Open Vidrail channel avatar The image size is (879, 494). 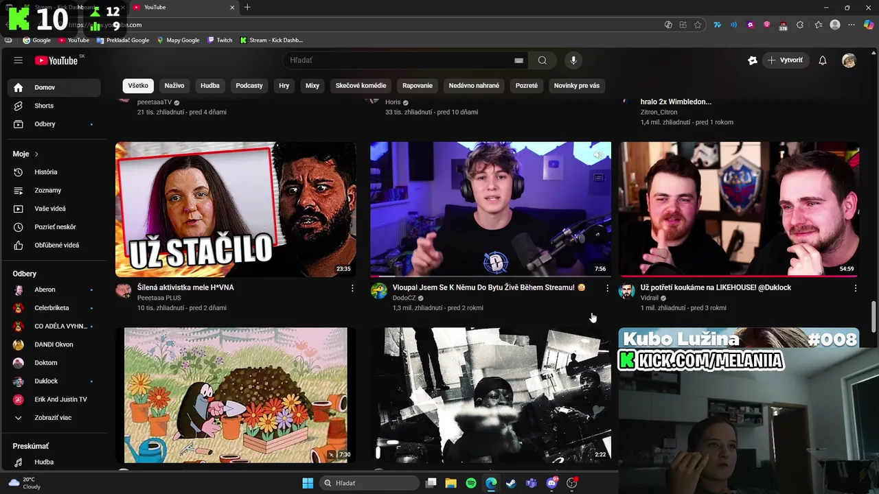click(x=626, y=291)
